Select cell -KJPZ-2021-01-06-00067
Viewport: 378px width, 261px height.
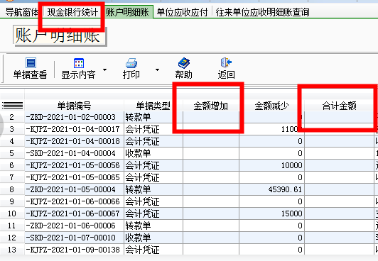point(74,213)
